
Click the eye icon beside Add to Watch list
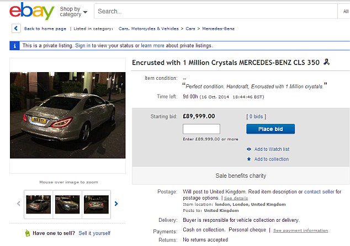(x=249, y=149)
